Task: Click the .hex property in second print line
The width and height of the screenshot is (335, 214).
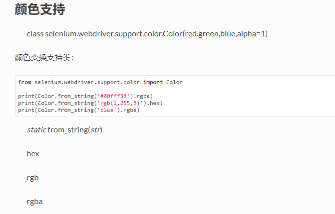Action: (153, 104)
